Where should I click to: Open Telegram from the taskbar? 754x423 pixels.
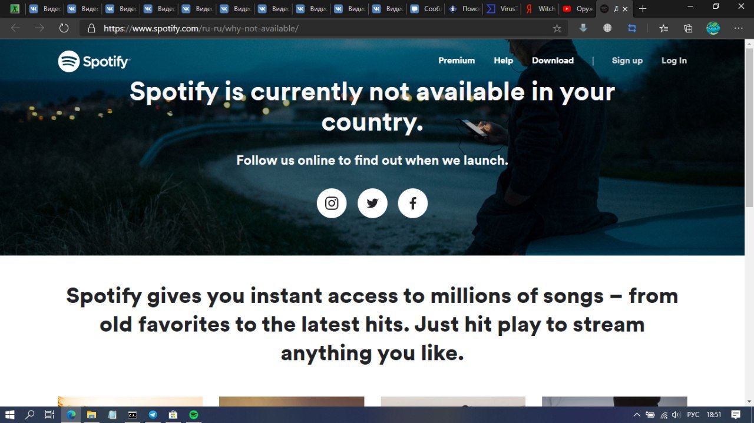click(153, 415)
